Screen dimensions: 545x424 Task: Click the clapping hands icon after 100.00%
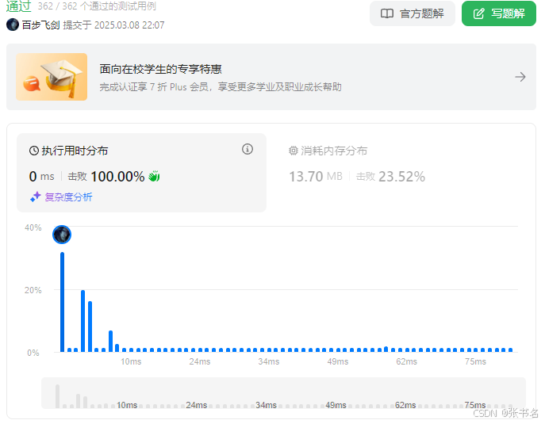pos(154,176)
